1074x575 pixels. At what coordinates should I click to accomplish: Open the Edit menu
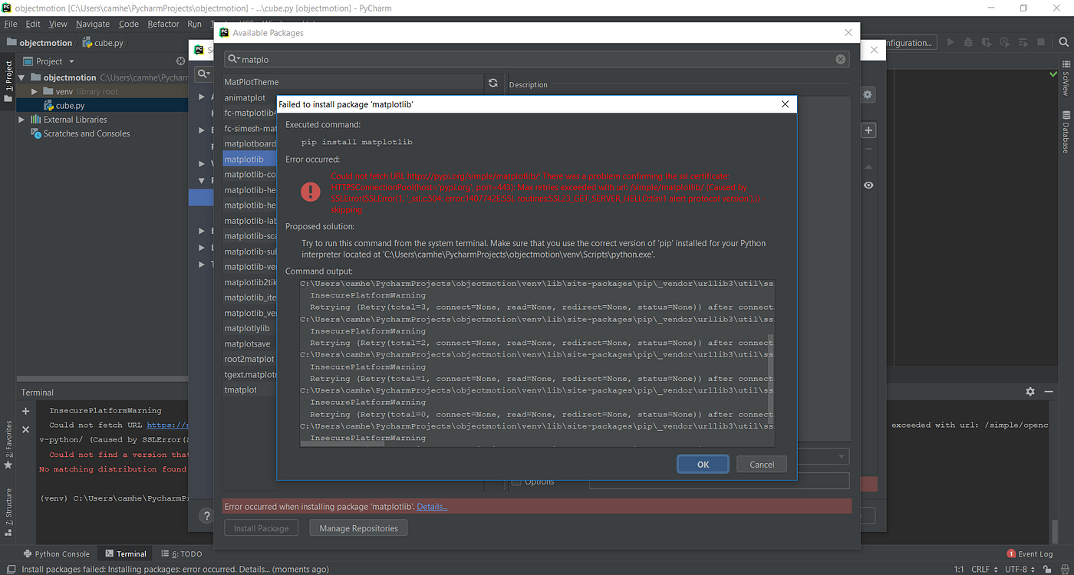tap(33, 24)
